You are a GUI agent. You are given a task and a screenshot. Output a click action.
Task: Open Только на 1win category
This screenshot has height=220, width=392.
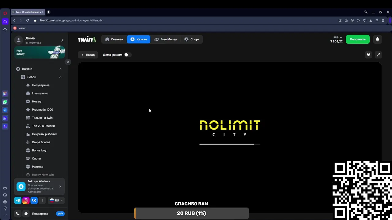click(42, 118)
